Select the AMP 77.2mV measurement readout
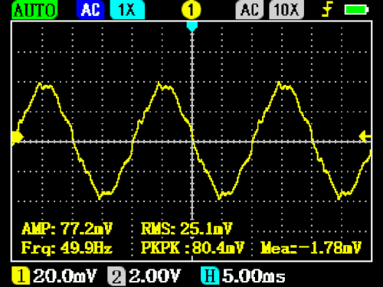383x287 pixels. point(67,228)
